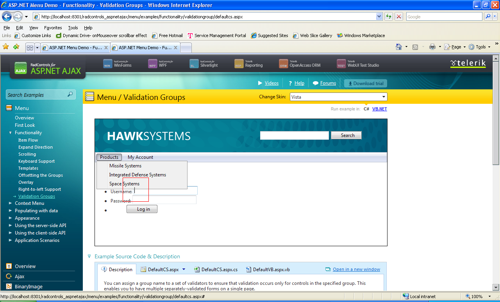Click the Print icon in command bar
Image resolution: width=500 pixels, height=302 pixels.
coord(432,47)
